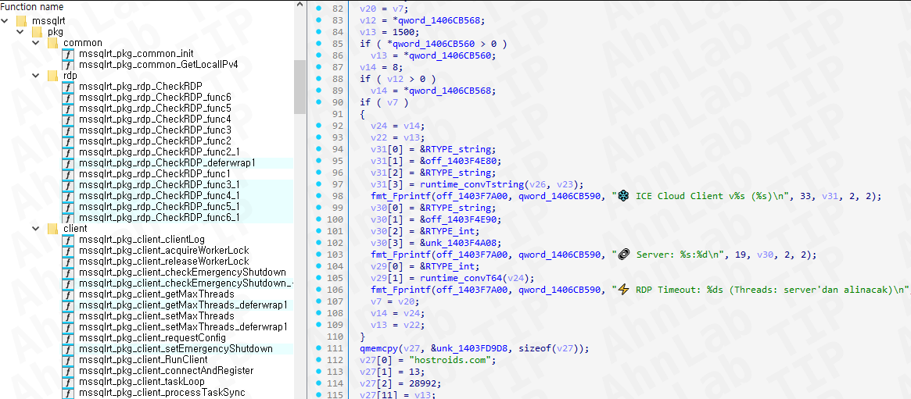The image size is (911, 399).
Task: Click the Function name column header
Action: click(x=32, y=6)
